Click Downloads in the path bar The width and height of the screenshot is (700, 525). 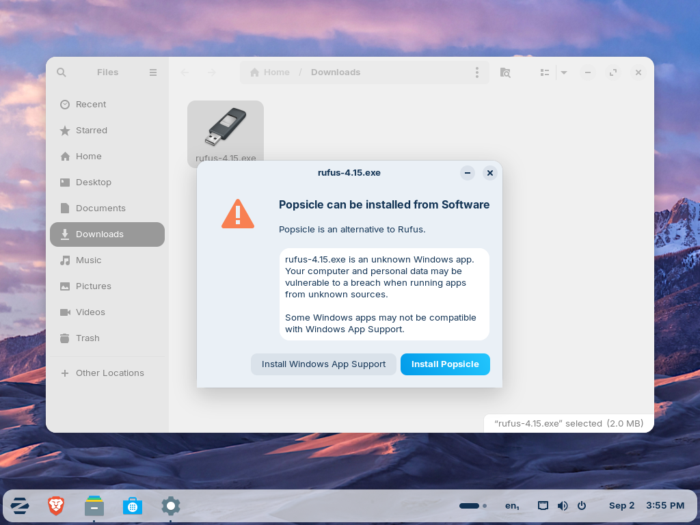tap(336, 72)
